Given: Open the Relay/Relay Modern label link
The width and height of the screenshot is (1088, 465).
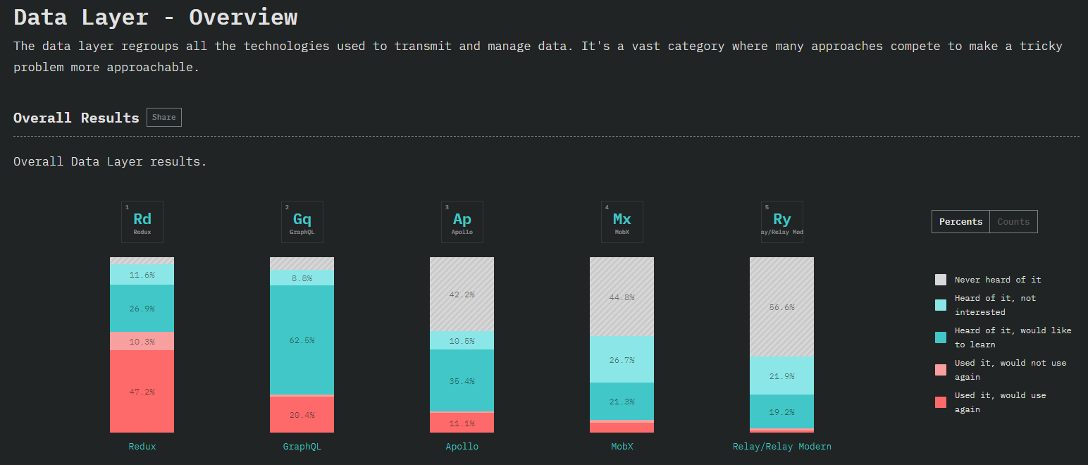Looking at the screenshot, I should point(782,447).
